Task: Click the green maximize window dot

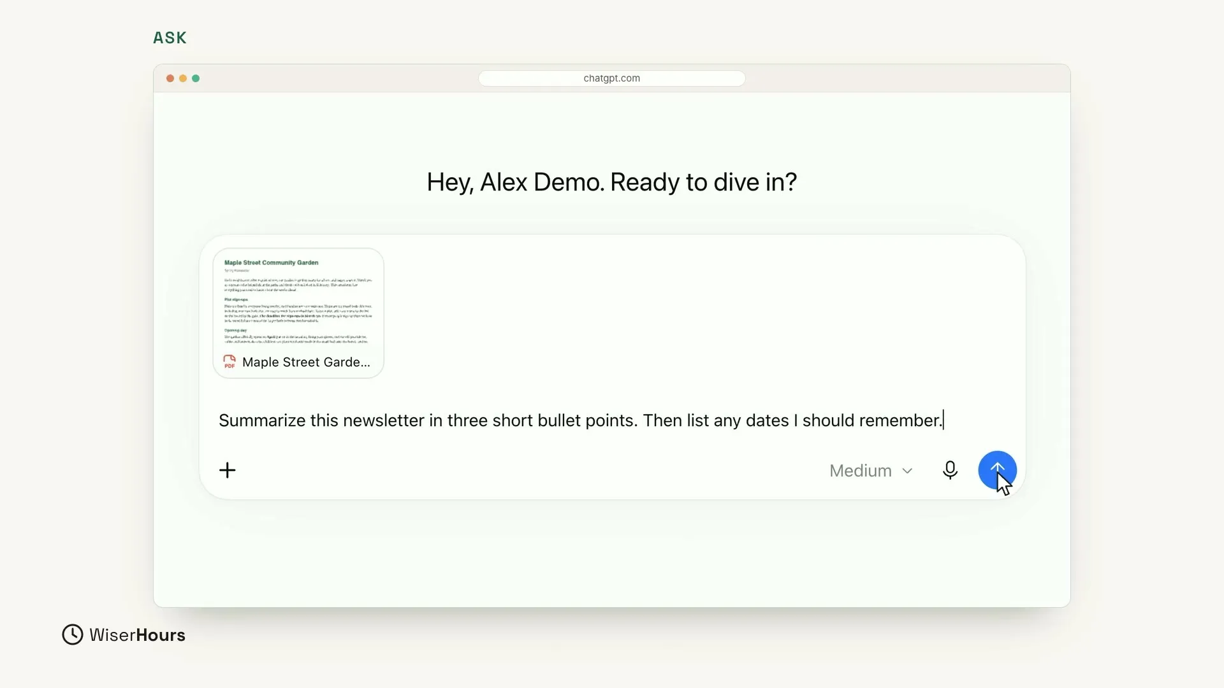Action: (x=196, y=78)
